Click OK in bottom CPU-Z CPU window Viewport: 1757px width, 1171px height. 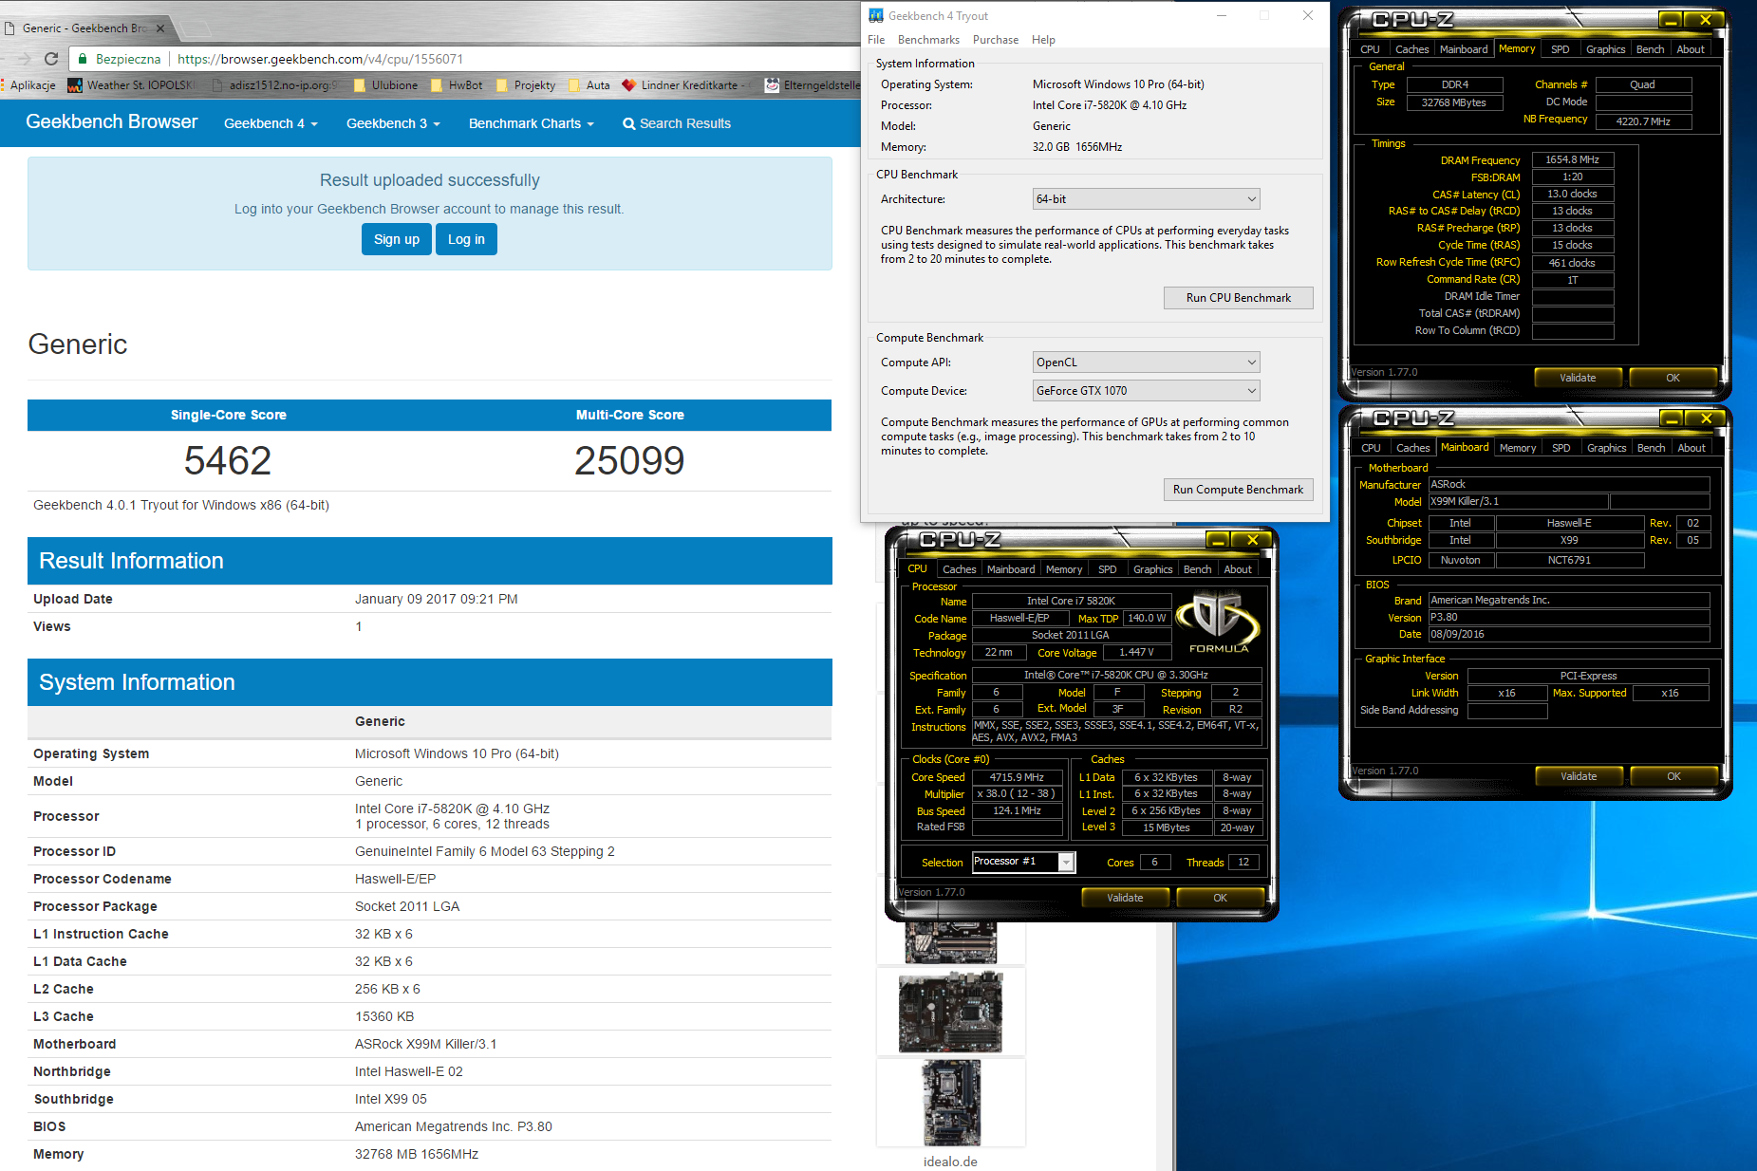(x=1220, y=898)
